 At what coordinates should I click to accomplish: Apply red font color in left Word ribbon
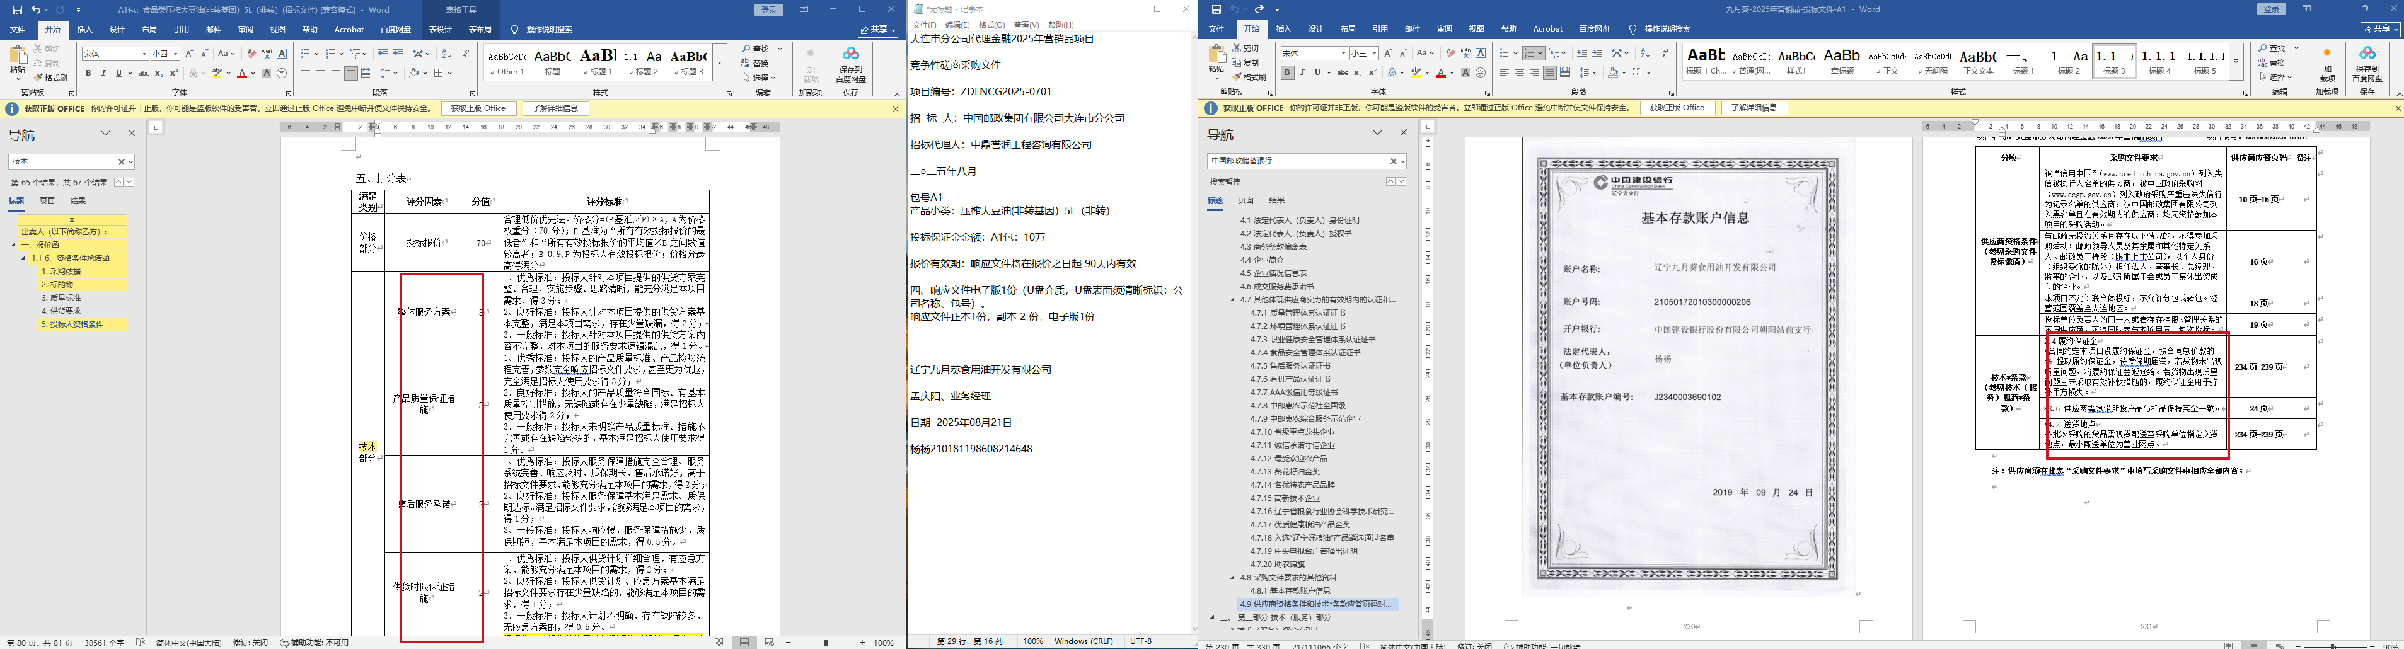[x=243, y=72]
